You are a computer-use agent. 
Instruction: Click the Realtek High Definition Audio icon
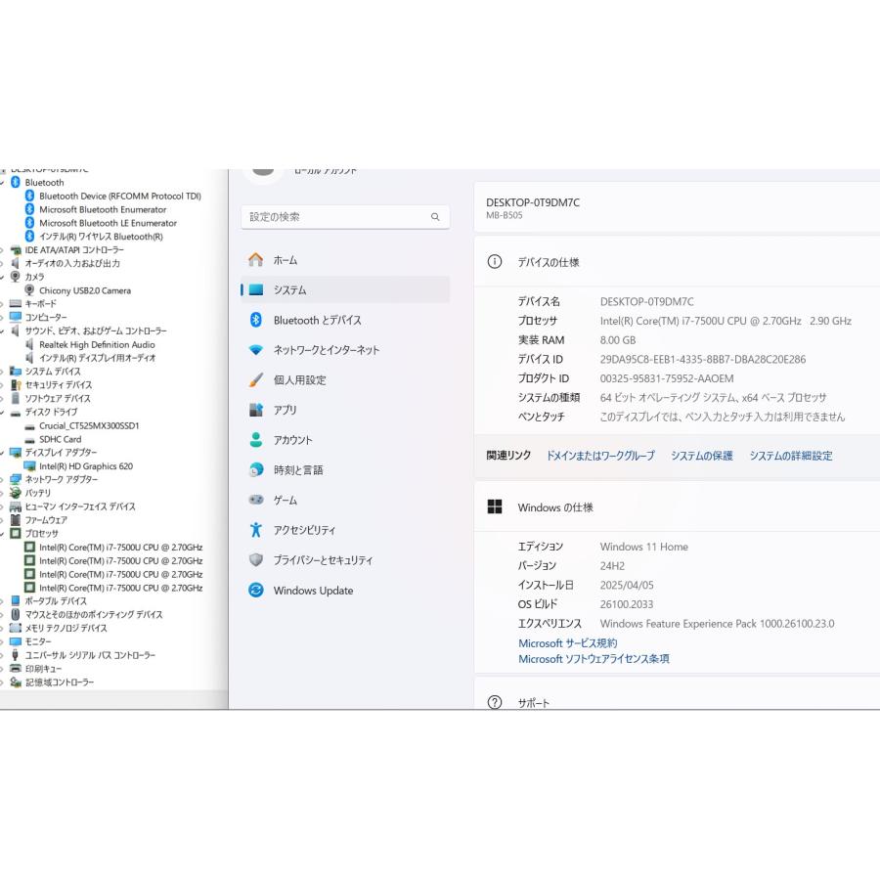pos(30,344)
